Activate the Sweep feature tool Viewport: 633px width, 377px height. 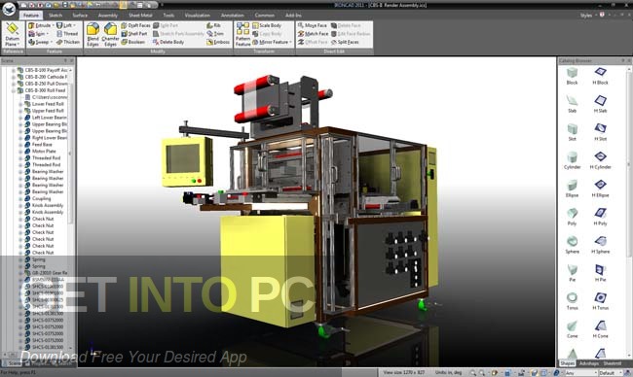coord(39,42)
